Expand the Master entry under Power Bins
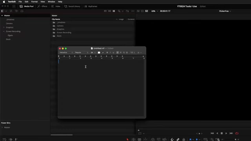 (2, 127)
